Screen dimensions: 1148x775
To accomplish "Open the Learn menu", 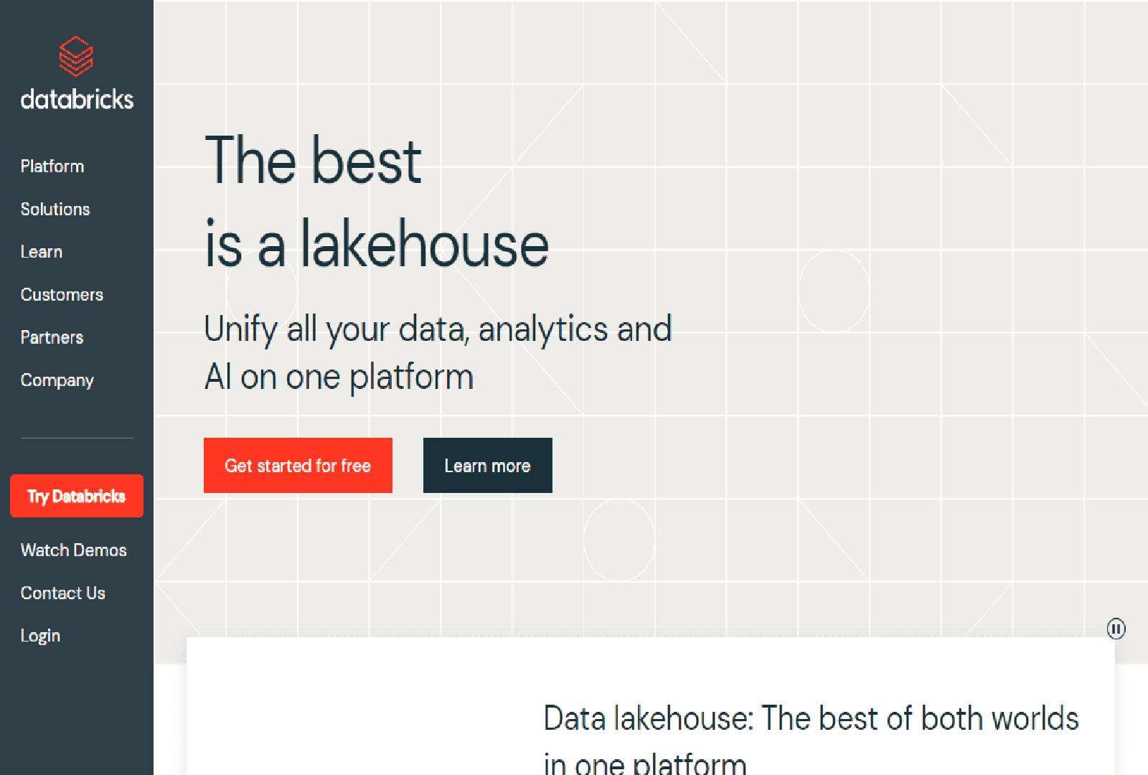I will (41, 251).
